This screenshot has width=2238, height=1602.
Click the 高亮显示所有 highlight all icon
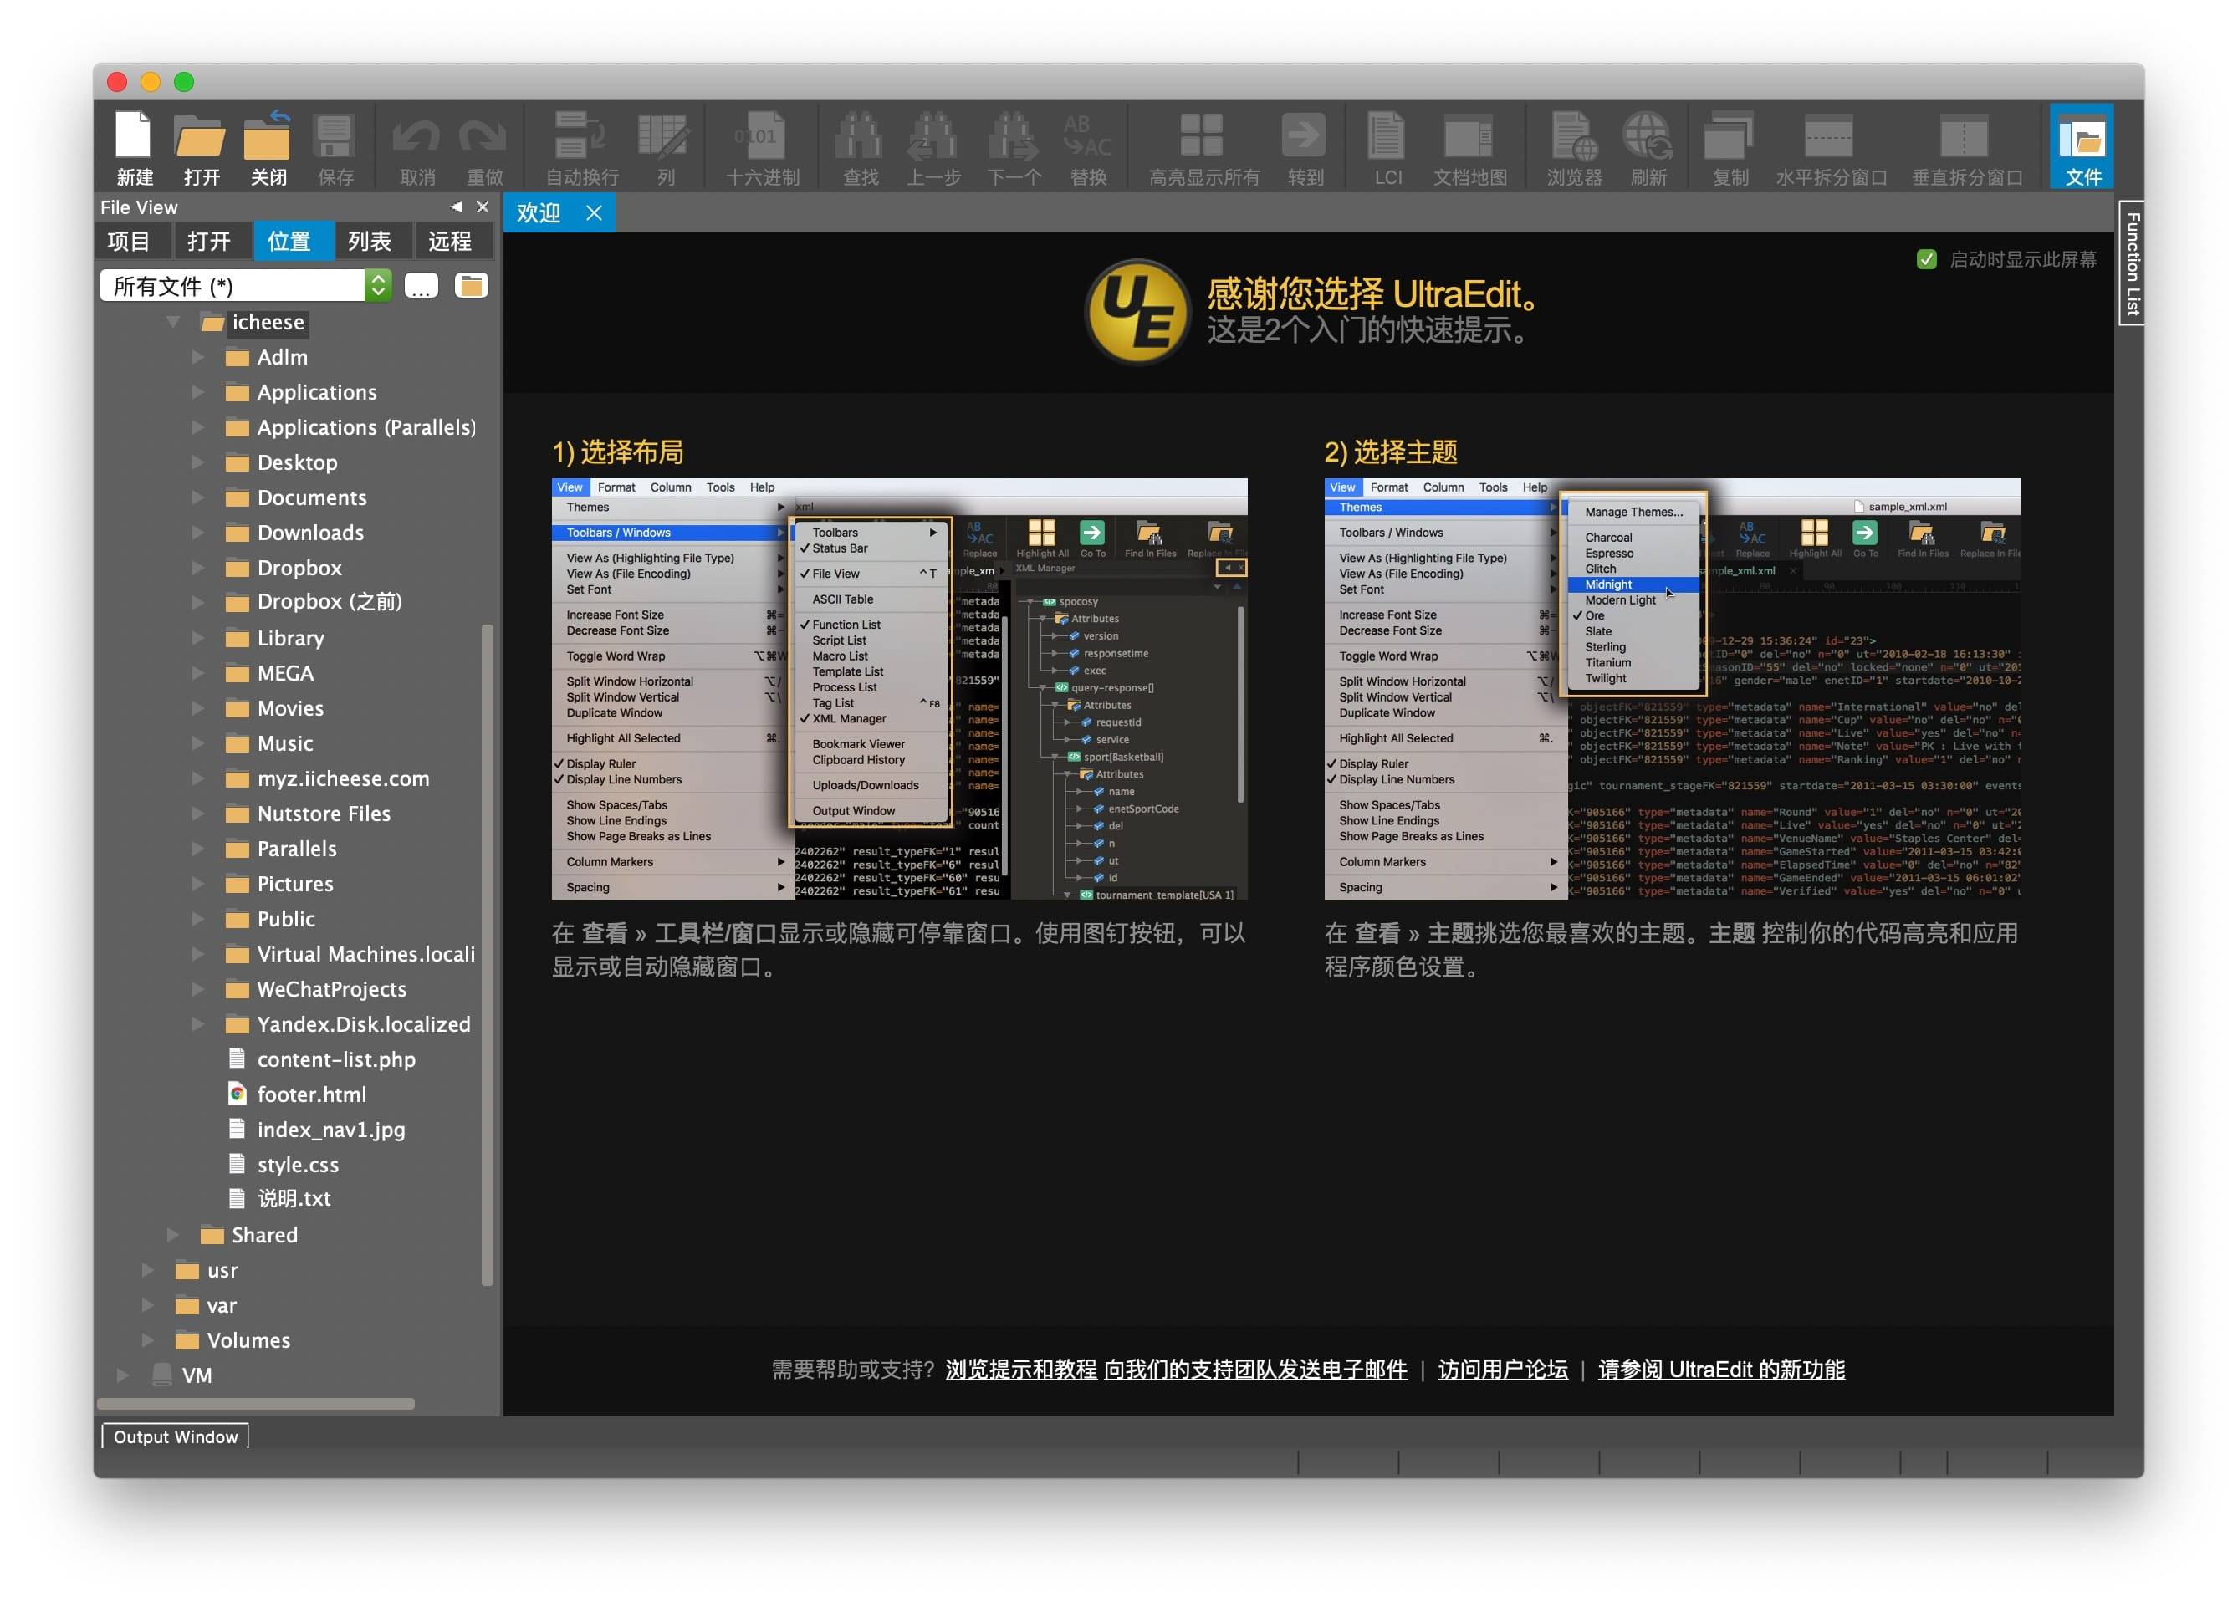click(x=1202, y=137)
